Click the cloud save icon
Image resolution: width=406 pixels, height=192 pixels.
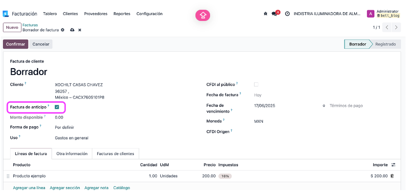[72, 30]
